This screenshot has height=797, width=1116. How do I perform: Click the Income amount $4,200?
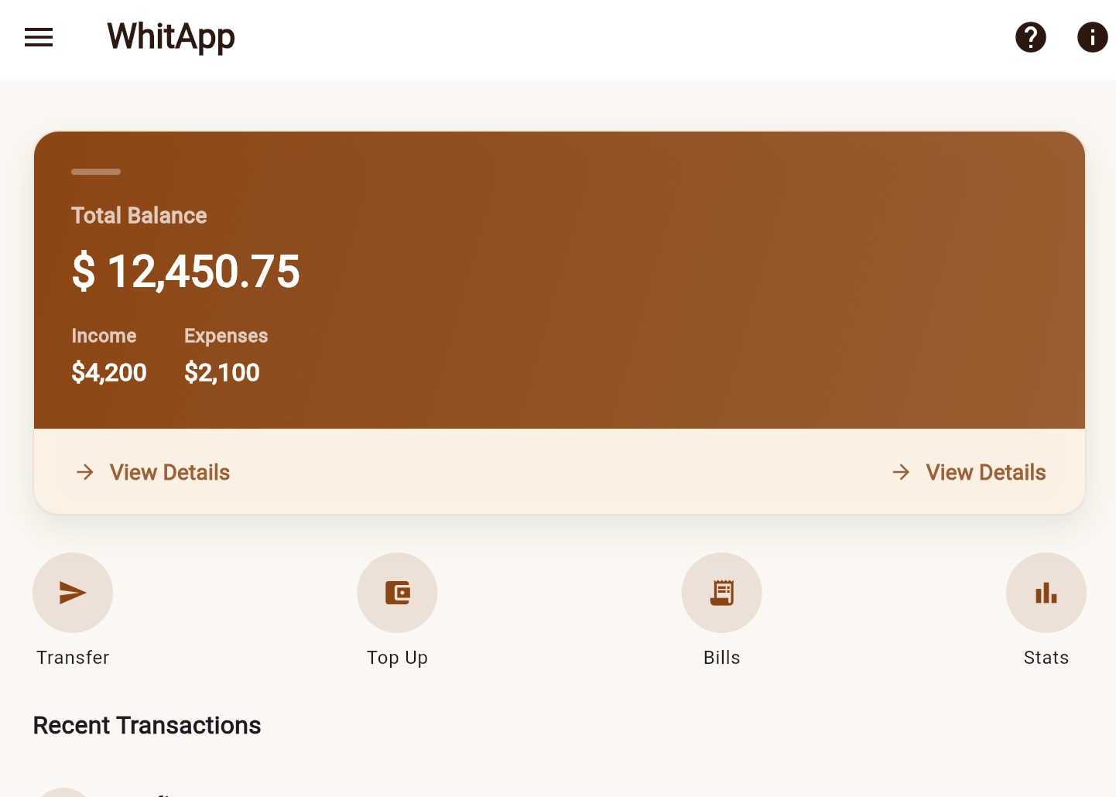[x=109, y=373]
